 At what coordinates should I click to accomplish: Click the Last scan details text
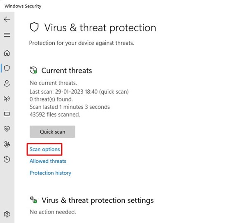[x=79, y=92]
